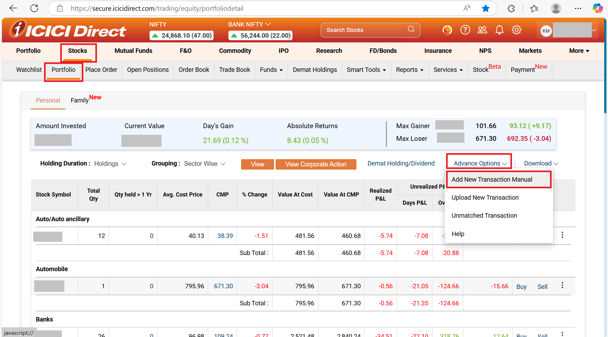Click the help question mark icon
The height and width of the screenshot is (337, 608).
pos(465,30)
